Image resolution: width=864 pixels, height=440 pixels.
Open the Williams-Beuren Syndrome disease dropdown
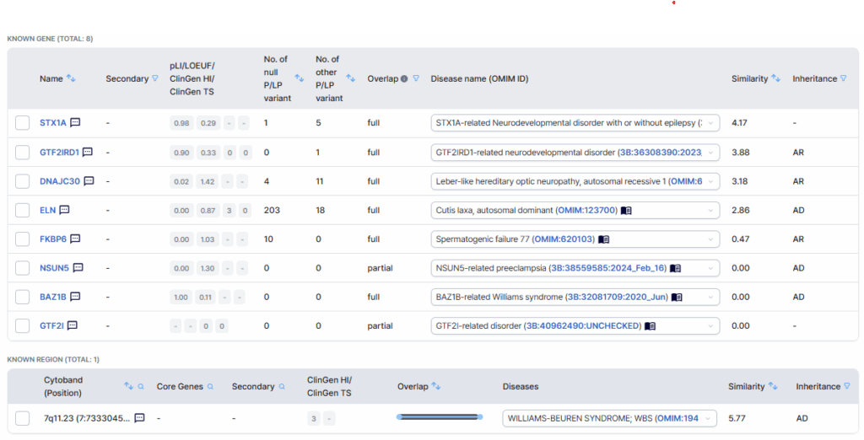pyautogui.click(x=707, y=418)
